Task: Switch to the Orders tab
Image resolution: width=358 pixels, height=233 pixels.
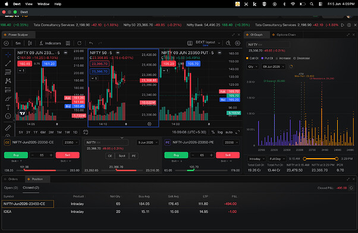Action: [13, 179]
